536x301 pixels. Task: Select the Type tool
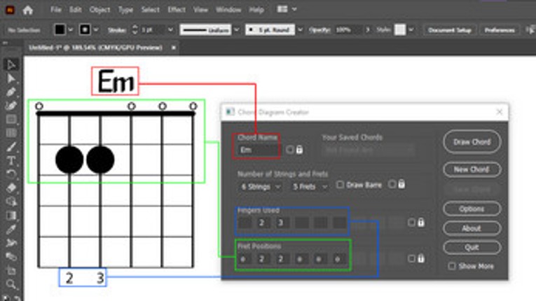pos(11,160)
